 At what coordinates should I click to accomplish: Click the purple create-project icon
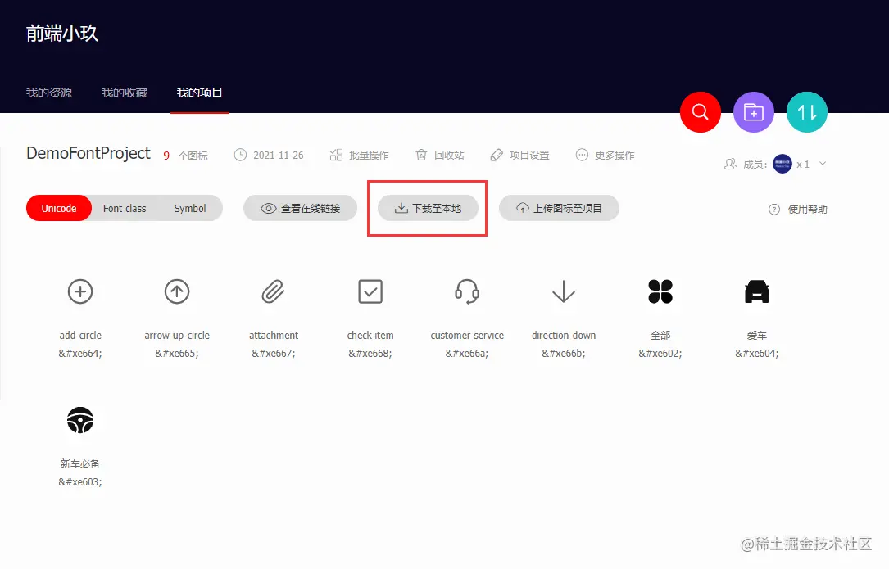pyautogui.click(x=753, y=112)
